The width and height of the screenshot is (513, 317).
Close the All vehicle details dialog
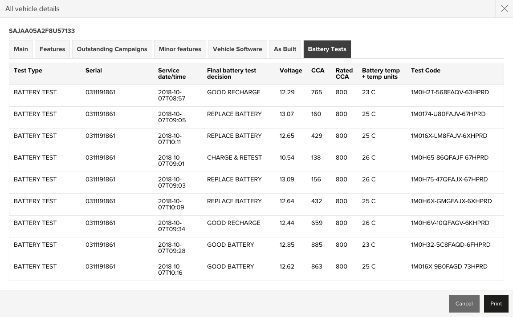(504, 9)
